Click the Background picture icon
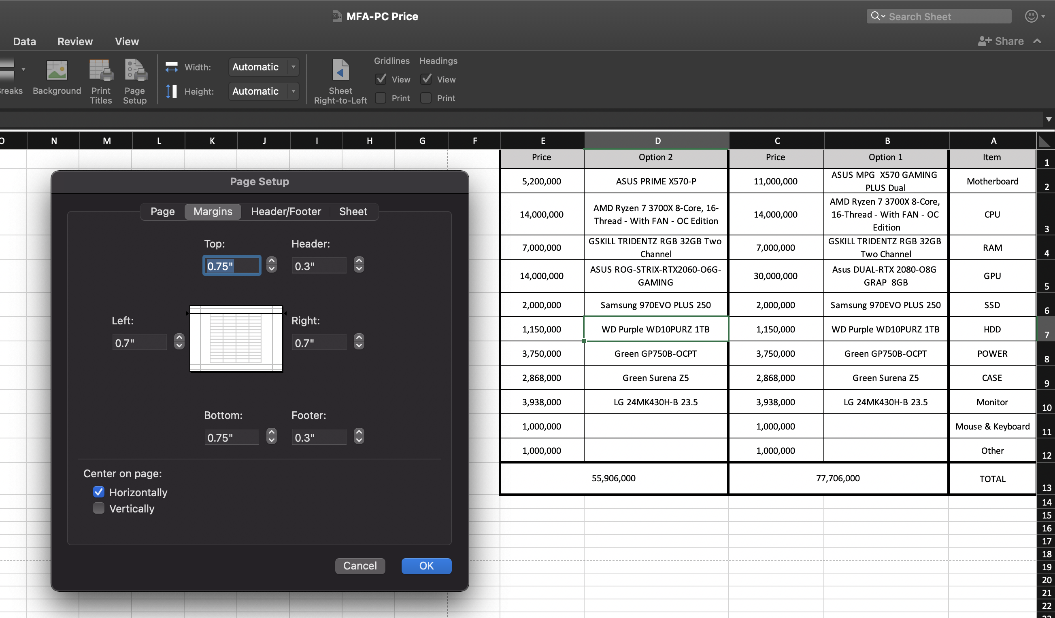Image resolution: width=1055 pixels, height=618 pixels. (x=57, y=71)
